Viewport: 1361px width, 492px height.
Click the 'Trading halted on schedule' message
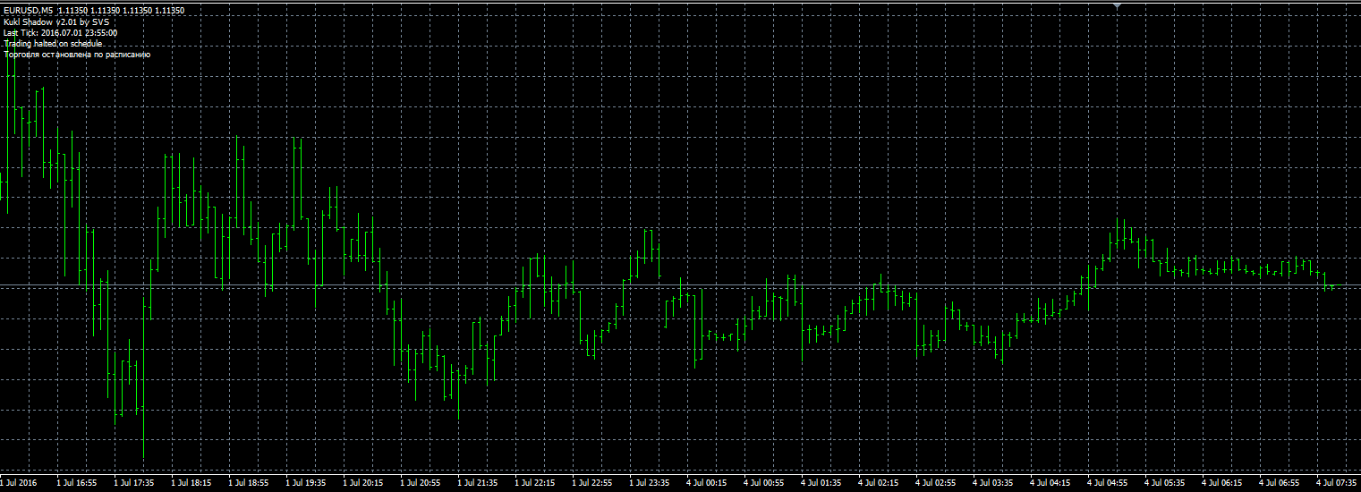click(53, 43)
